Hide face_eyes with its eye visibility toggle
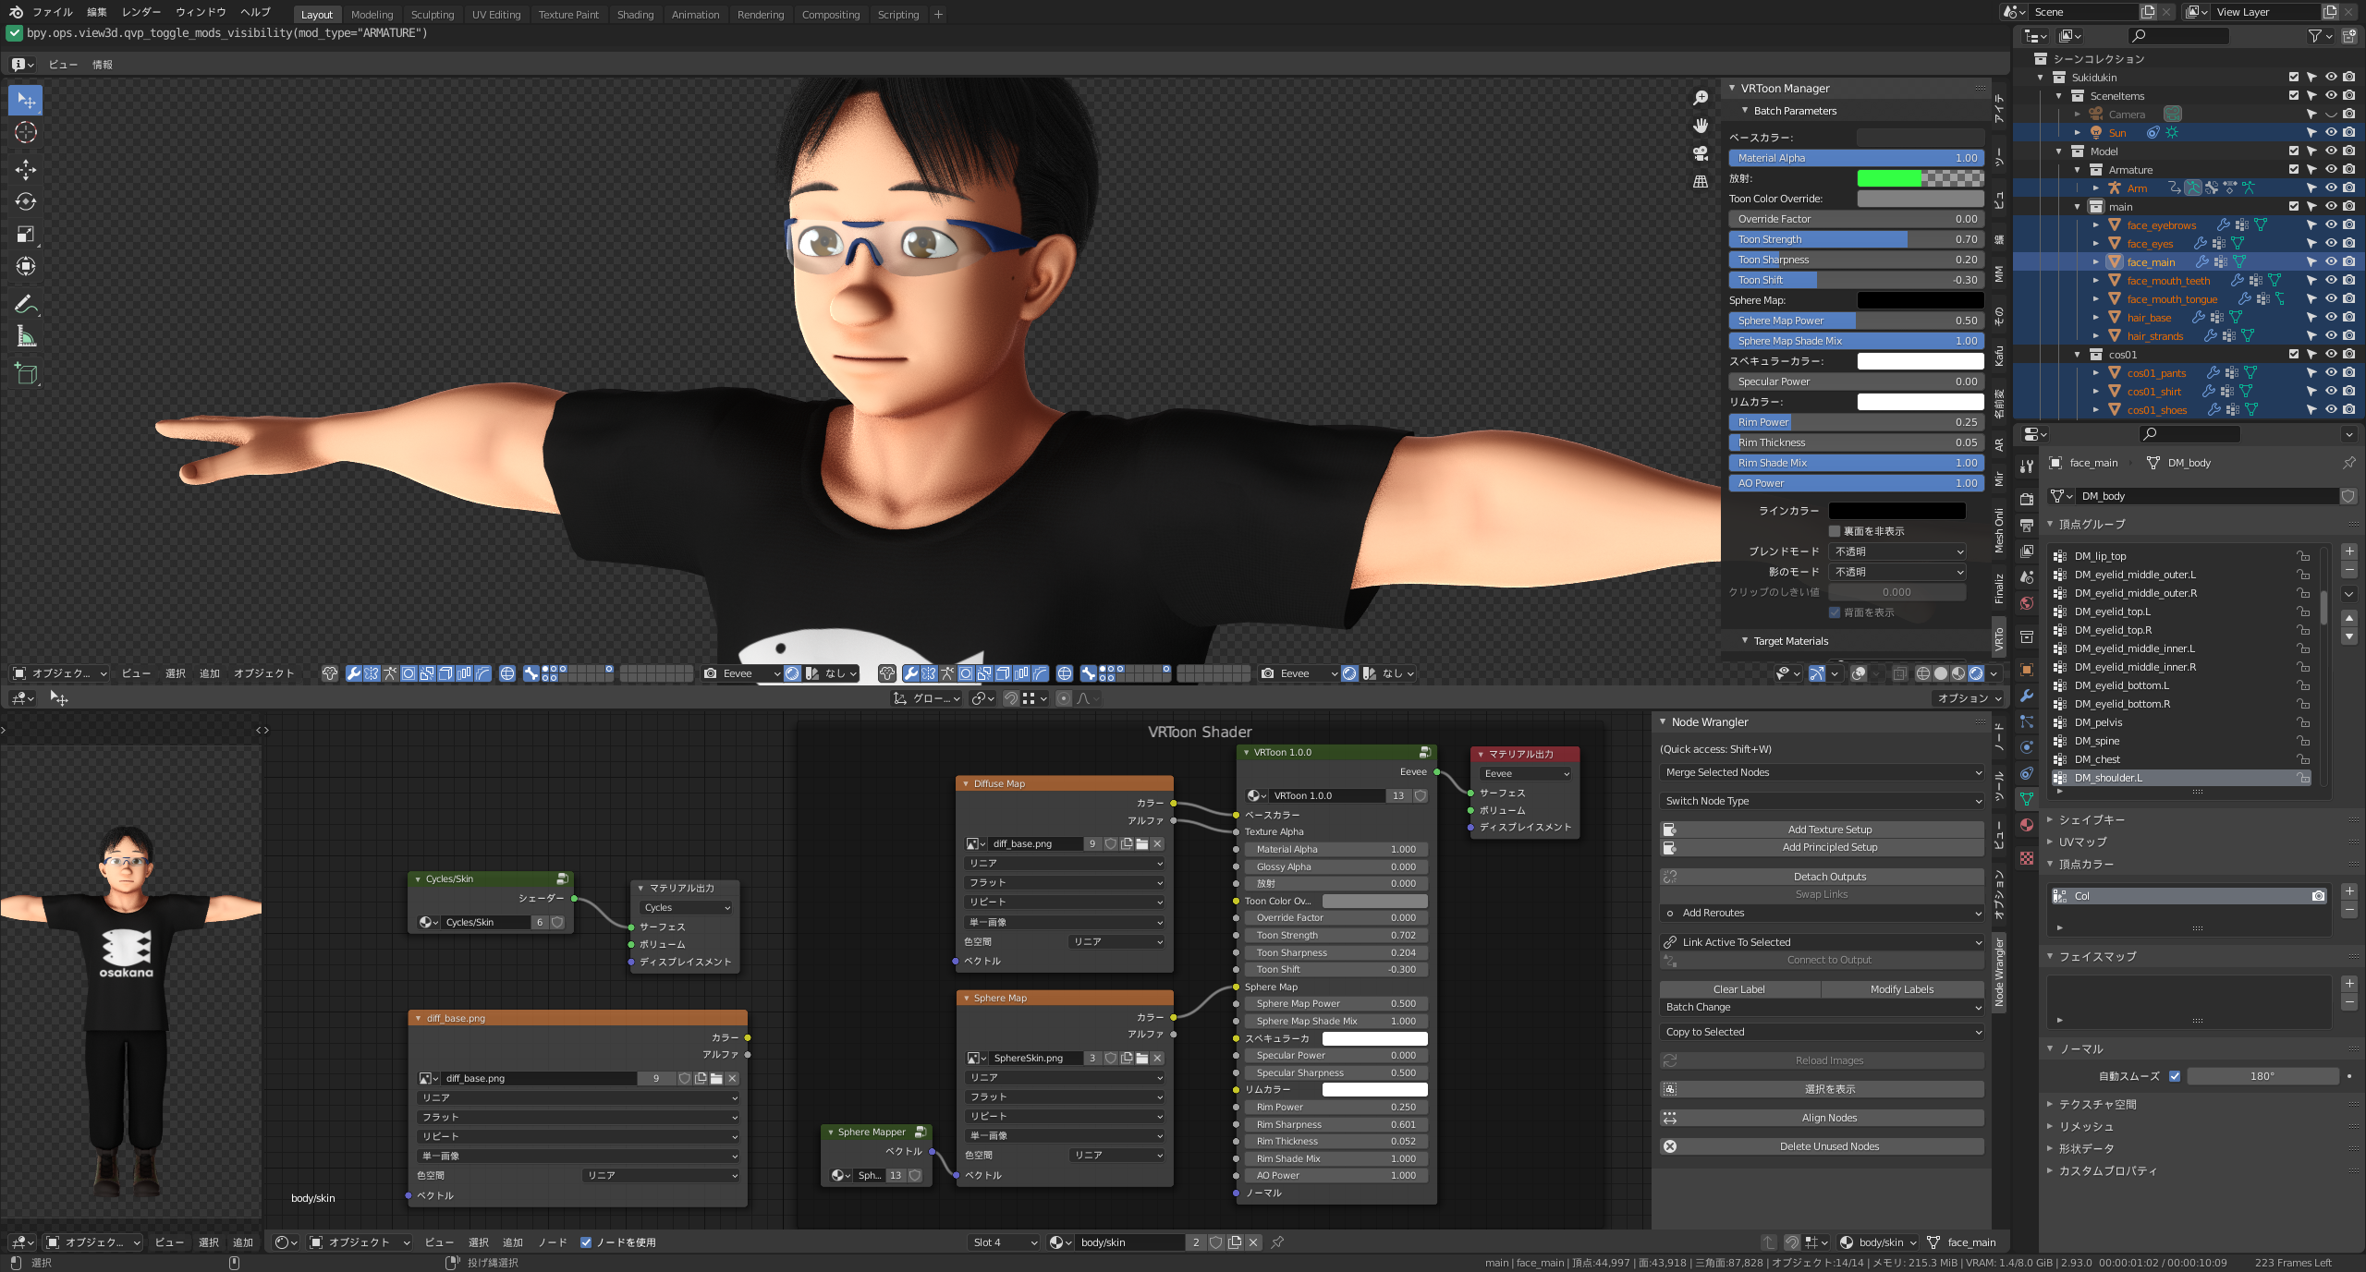This screenshot has width=2366, height=1272. (2330, 243)
